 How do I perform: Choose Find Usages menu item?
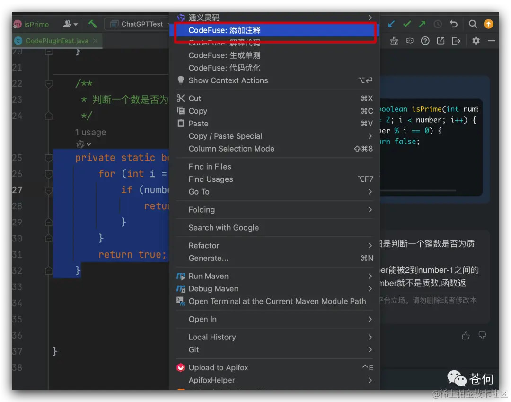(274, 179)
